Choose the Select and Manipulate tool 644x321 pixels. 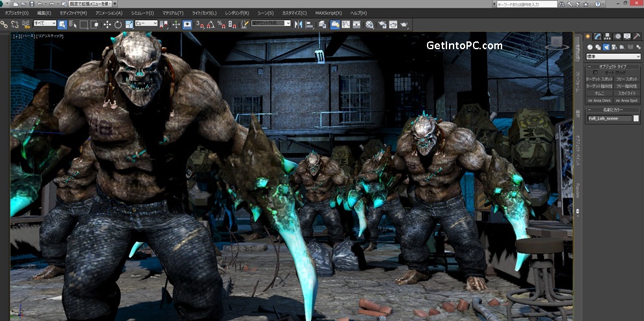point(176,25)
